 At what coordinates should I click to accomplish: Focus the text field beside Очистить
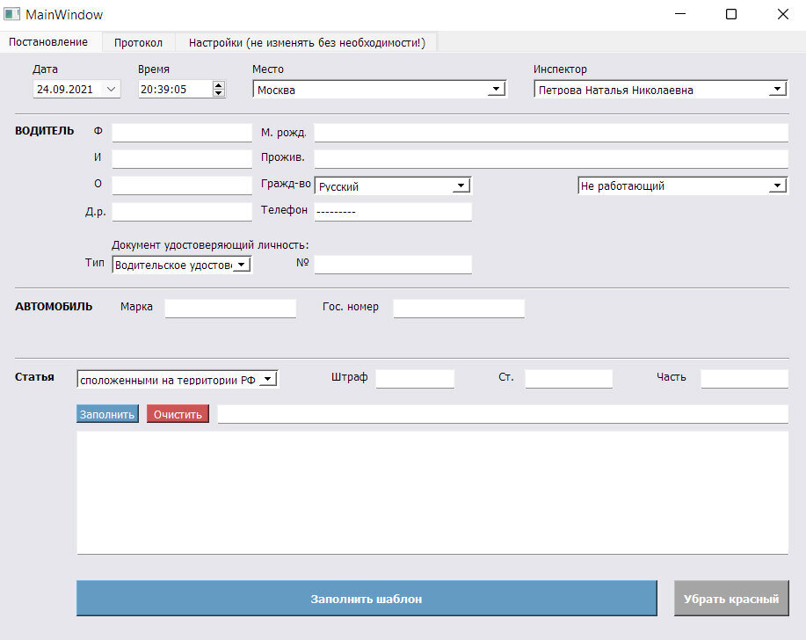coord(503,414)
